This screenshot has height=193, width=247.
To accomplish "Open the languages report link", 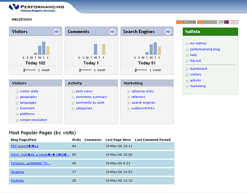I will click(28, 103).
